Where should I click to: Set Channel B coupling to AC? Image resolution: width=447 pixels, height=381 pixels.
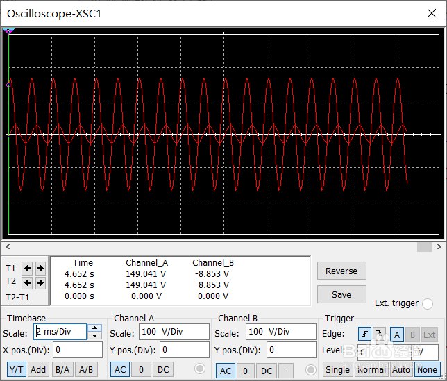pos(226,371)
